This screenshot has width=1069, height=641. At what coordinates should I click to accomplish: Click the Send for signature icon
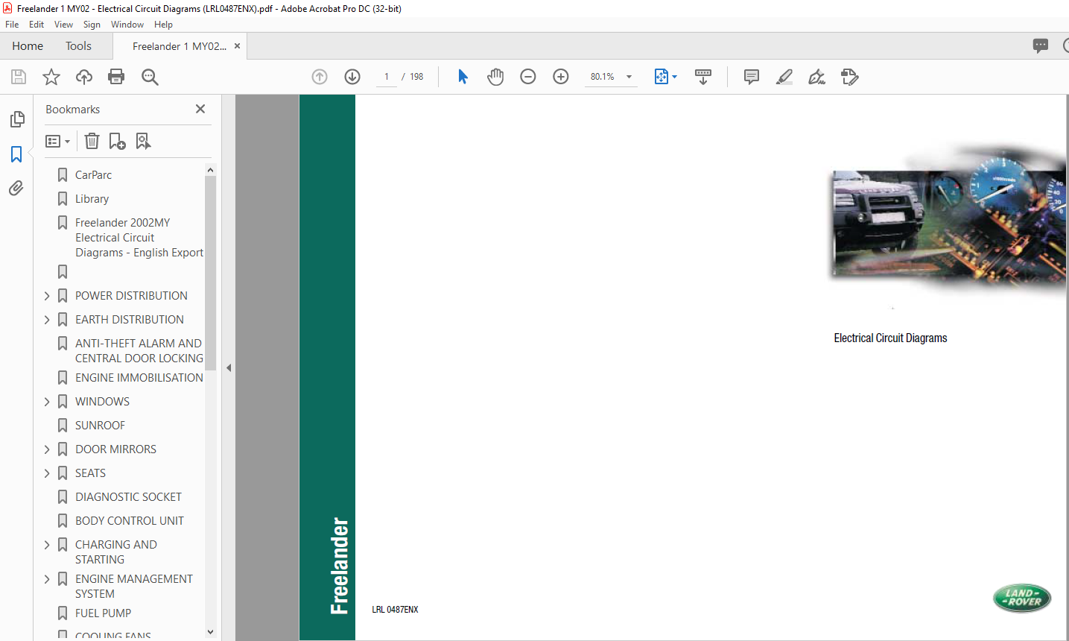[x=850, y=77]
